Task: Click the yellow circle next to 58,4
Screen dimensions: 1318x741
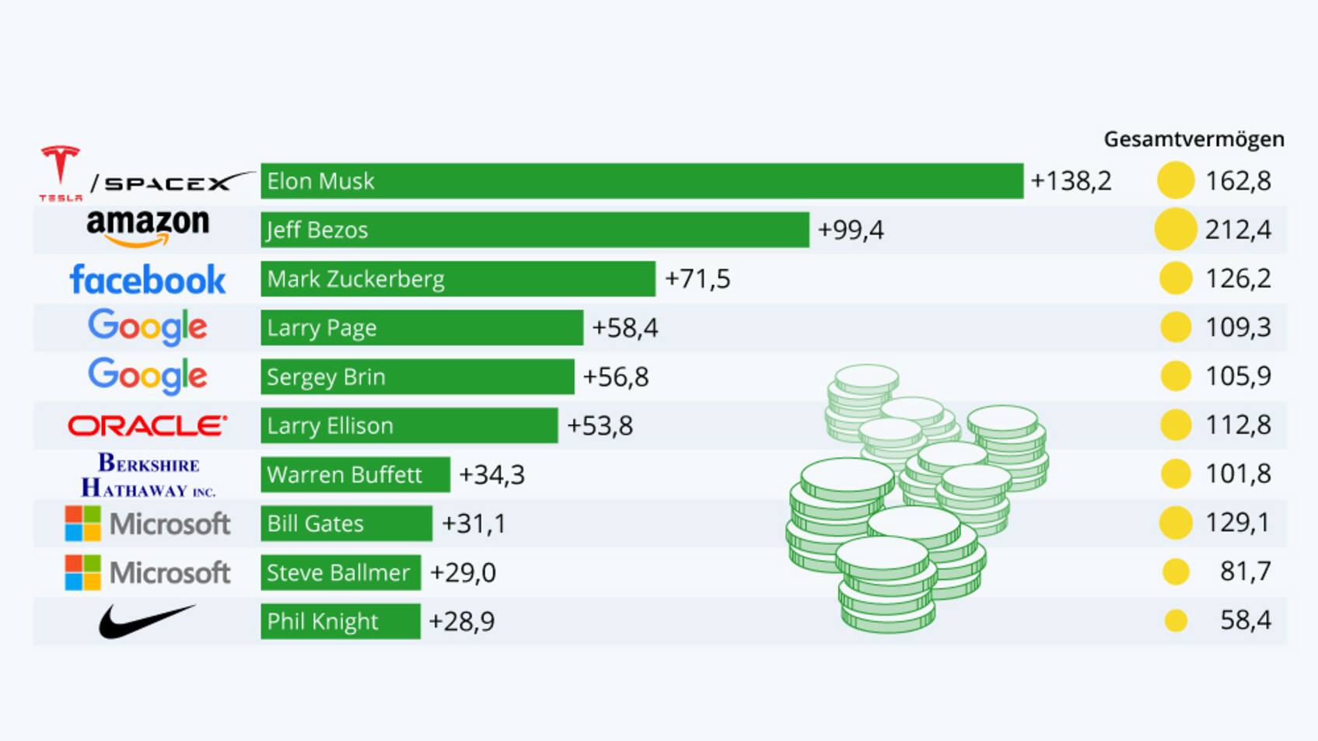Action: (1176, 620)
